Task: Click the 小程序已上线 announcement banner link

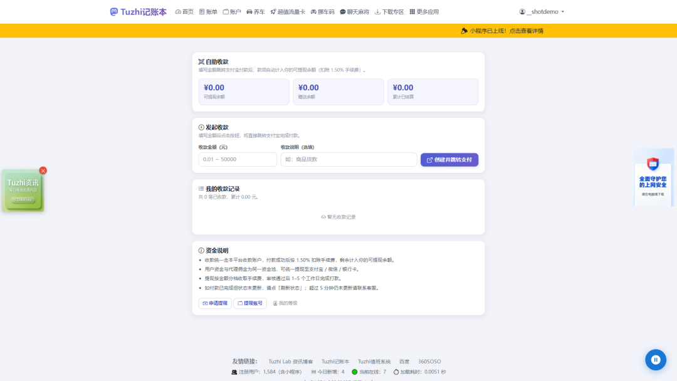Action: 502,31
